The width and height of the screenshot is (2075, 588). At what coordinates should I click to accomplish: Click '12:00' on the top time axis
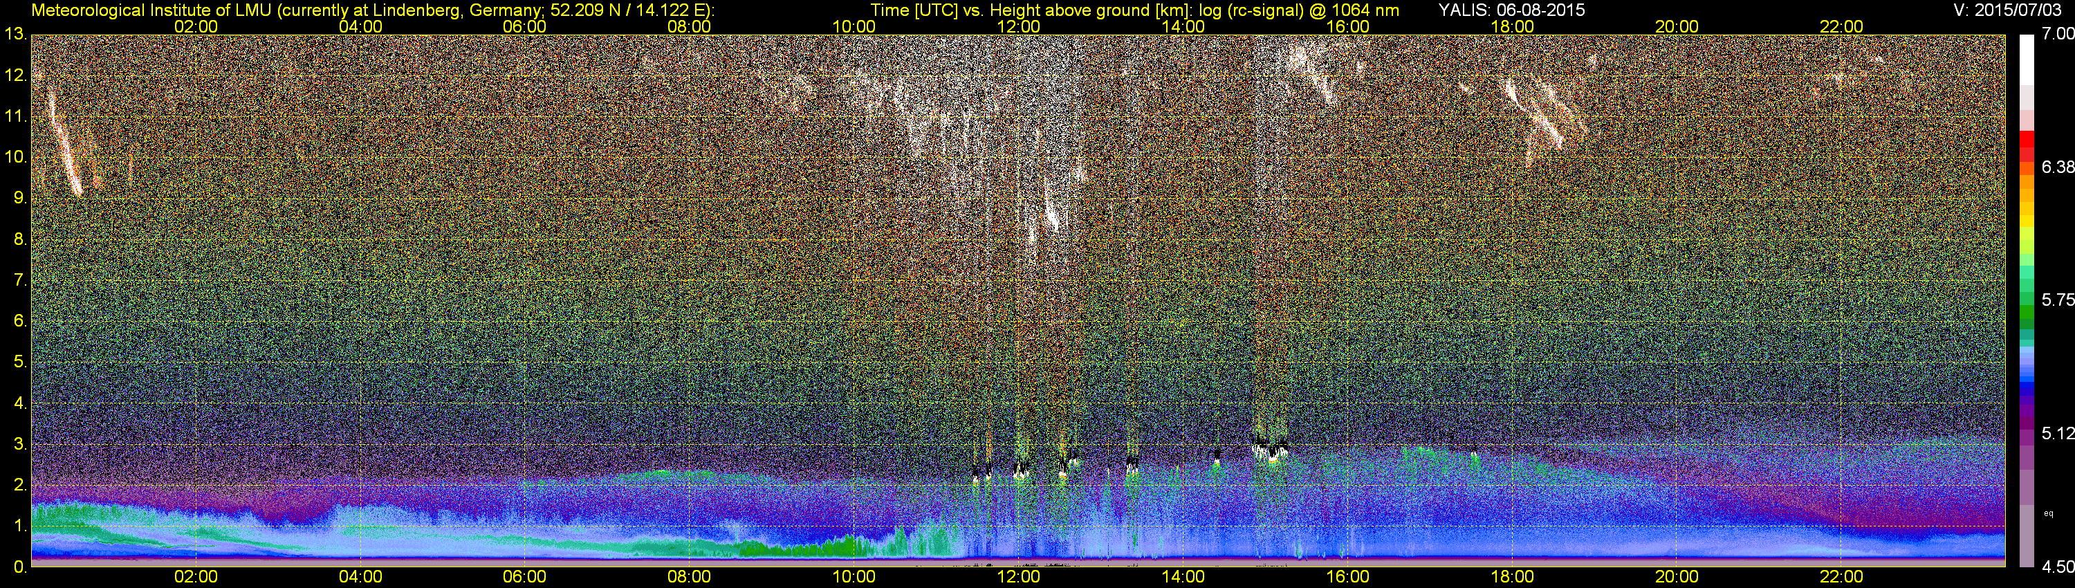(1018, 26)
